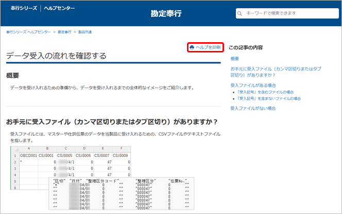Click cell CSJS009 in the spreadsheet image
Image resolution: width=342 pixels, height=214 pixels.
121,155
